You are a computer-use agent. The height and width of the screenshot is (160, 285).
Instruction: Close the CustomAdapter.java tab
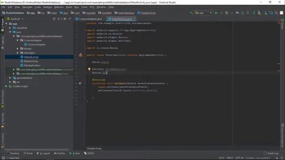(x=104, y=19)
